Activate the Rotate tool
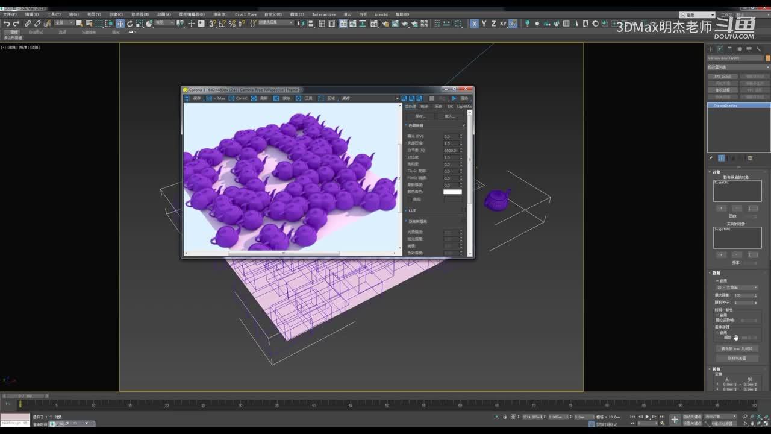 (130, 24)
